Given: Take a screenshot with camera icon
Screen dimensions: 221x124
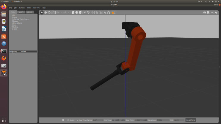Looking at the screenshot, I should point(205,12).
